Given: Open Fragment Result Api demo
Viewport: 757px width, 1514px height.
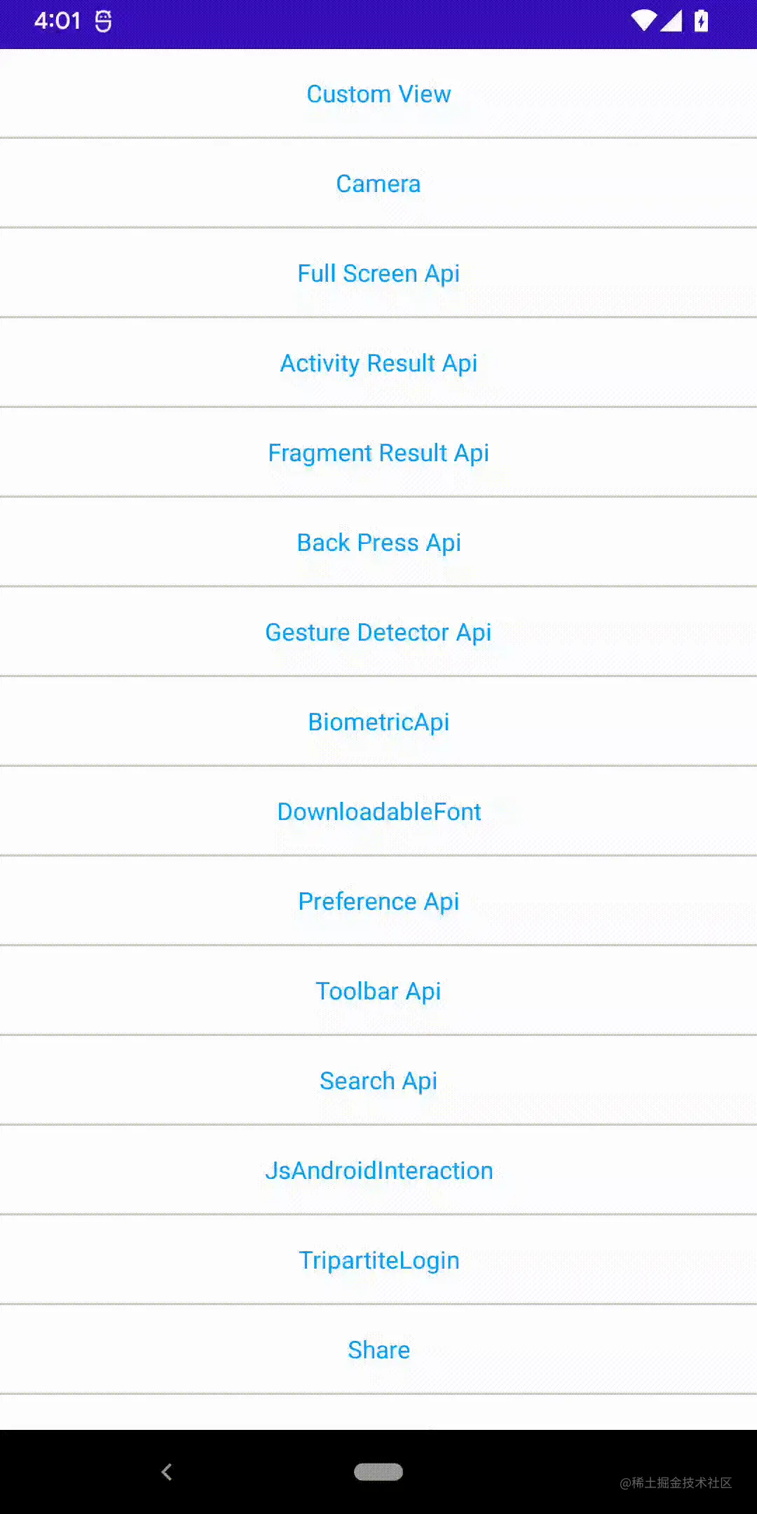Looking at the screenshot, I should (378, 453).
